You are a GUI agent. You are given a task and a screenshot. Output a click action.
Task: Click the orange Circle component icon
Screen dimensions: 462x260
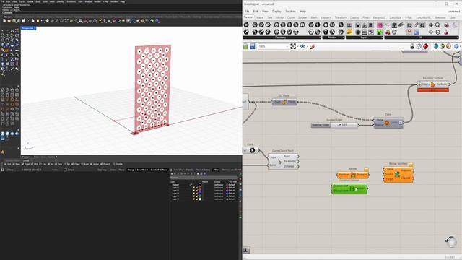(387, 123)
